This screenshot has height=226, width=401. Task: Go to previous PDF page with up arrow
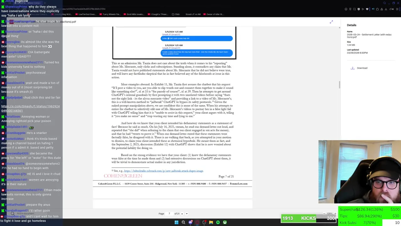coord(182,214)
